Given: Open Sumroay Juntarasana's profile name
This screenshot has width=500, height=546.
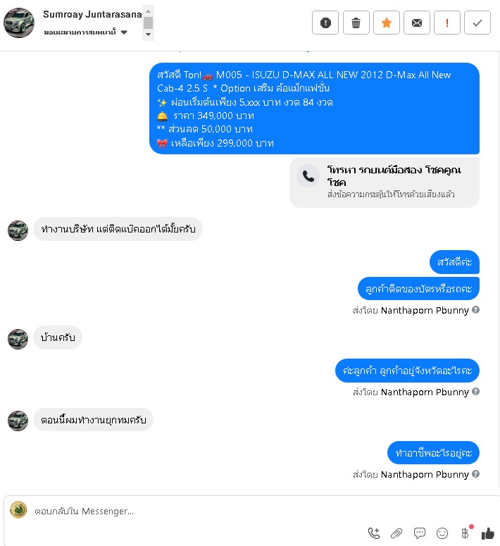Looking at the screenshot, I should [x=92, y=14].
